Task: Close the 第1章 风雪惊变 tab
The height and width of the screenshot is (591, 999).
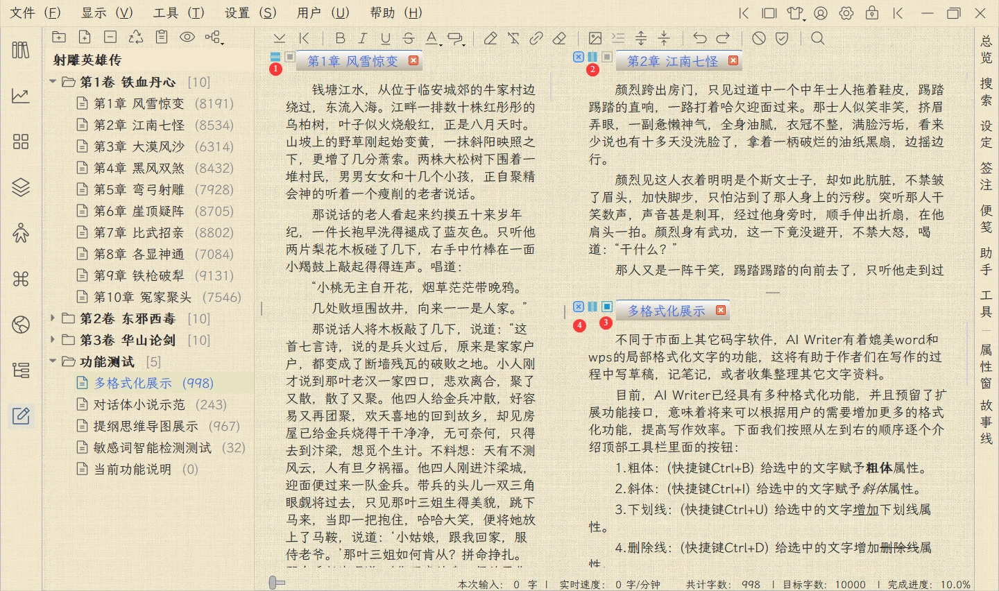Action: (x=413, y=61)
